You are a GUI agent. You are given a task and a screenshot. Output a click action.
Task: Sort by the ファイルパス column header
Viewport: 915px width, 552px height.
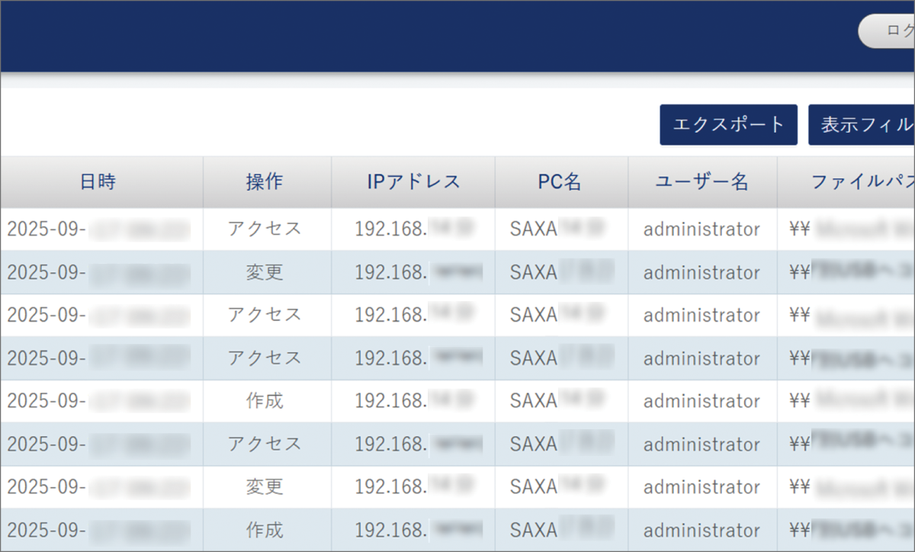854,181
